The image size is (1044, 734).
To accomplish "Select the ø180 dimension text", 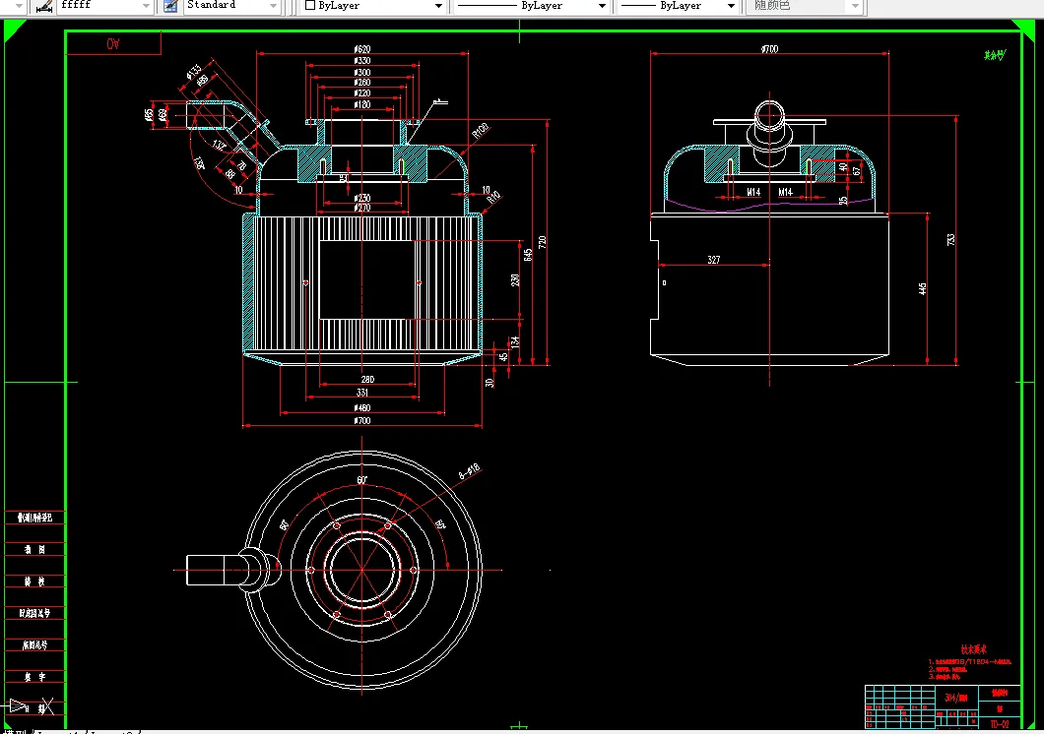I will pyautogui.click(x=362, y=104).
